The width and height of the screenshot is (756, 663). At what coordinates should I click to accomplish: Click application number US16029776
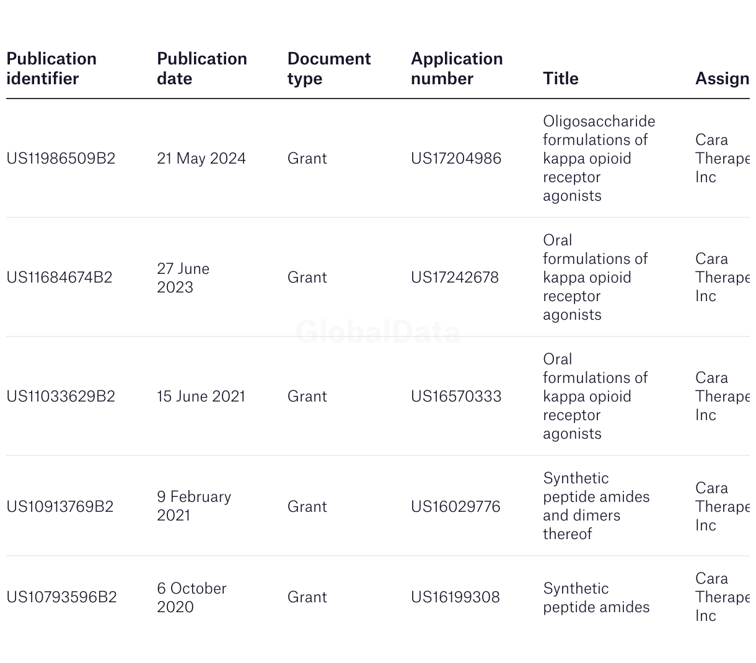455,507
